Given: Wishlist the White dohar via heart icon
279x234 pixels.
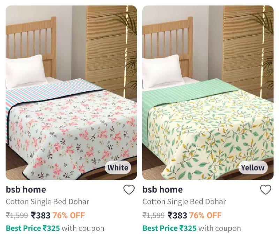Looking at the screenshot, I should (129, 190).
